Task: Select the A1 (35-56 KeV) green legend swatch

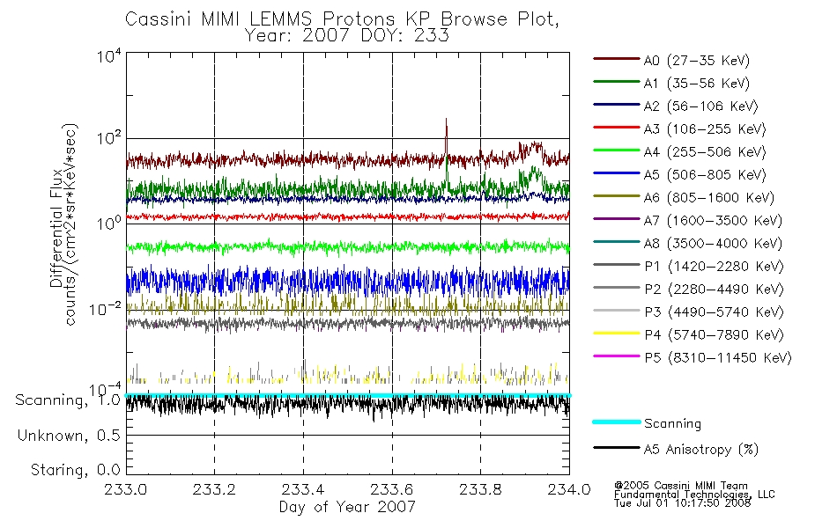Action: point(617,82)
